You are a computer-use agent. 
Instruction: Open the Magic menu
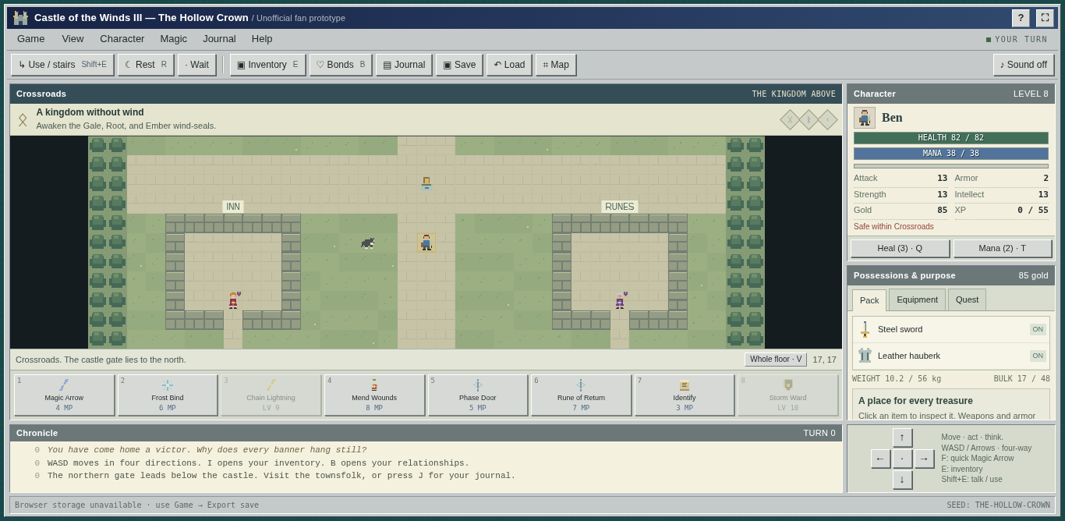point(174,39)
